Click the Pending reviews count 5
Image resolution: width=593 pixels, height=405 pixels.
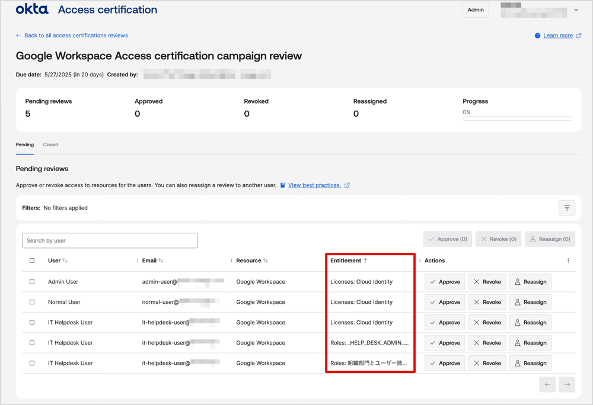pos(28,114)
